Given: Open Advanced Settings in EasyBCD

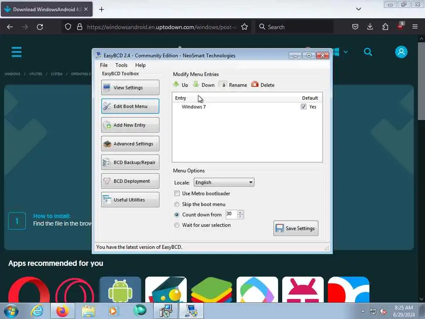Looking at the screenshot, I should [x=130, y=143].
